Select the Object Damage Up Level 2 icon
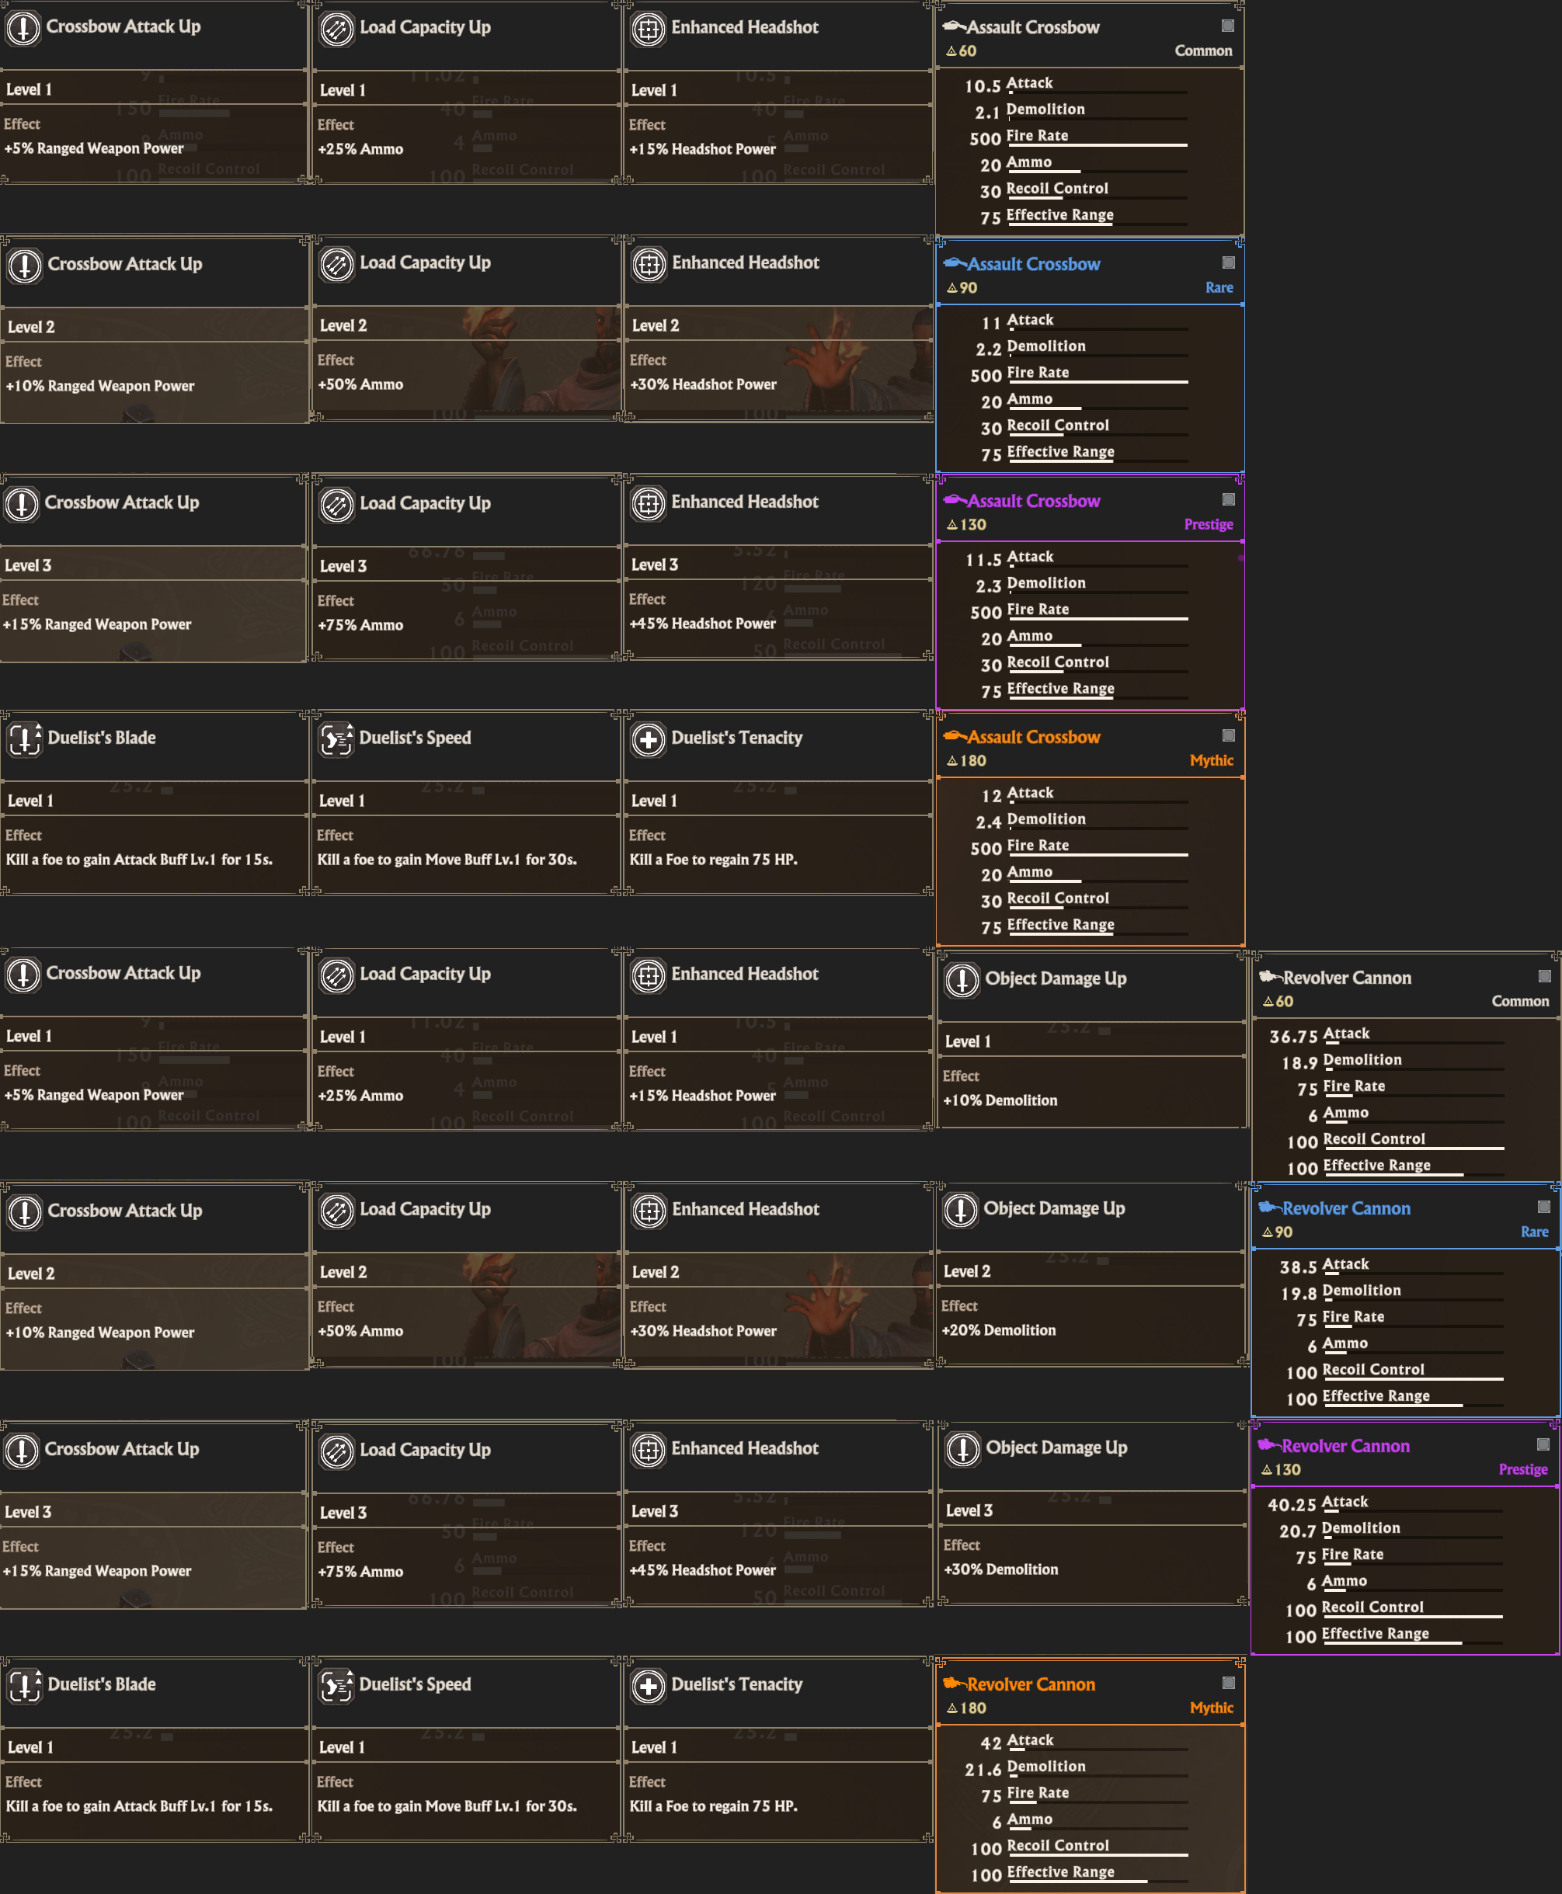The width and height of the screenshot is (1562, 1894). coord(960,1210)
